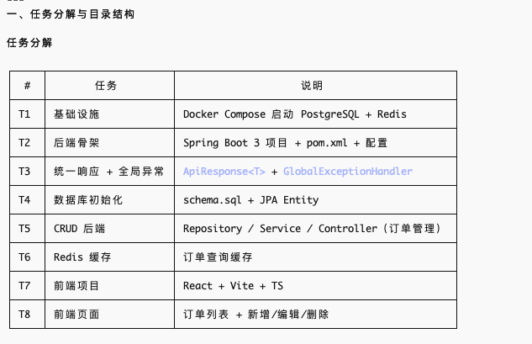Click the 一、任务分解与目录结构 heading

point(71,14)
